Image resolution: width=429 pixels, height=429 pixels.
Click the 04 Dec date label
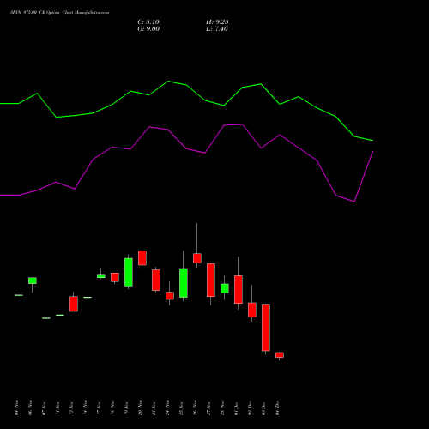click(277, 408)
